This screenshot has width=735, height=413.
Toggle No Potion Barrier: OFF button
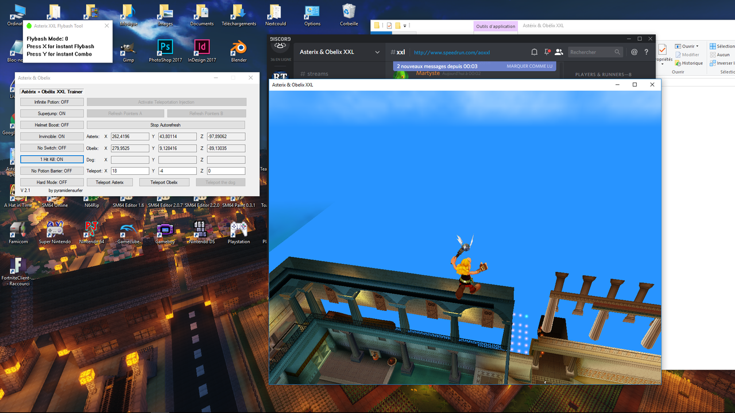(x=52, y=171)
